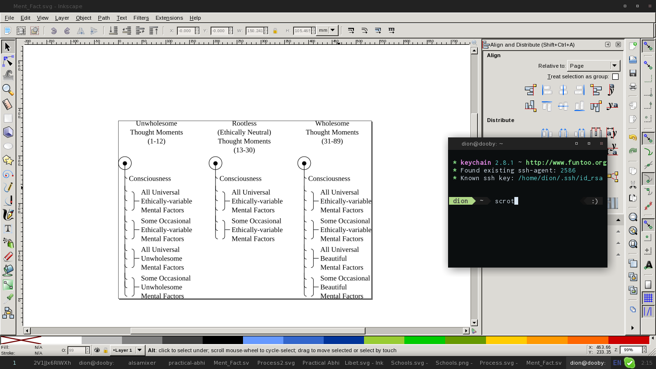The height and width of the screenshot is (369, 656).
Task: Close the Align and Distribute panel
Action: (618, 45)
